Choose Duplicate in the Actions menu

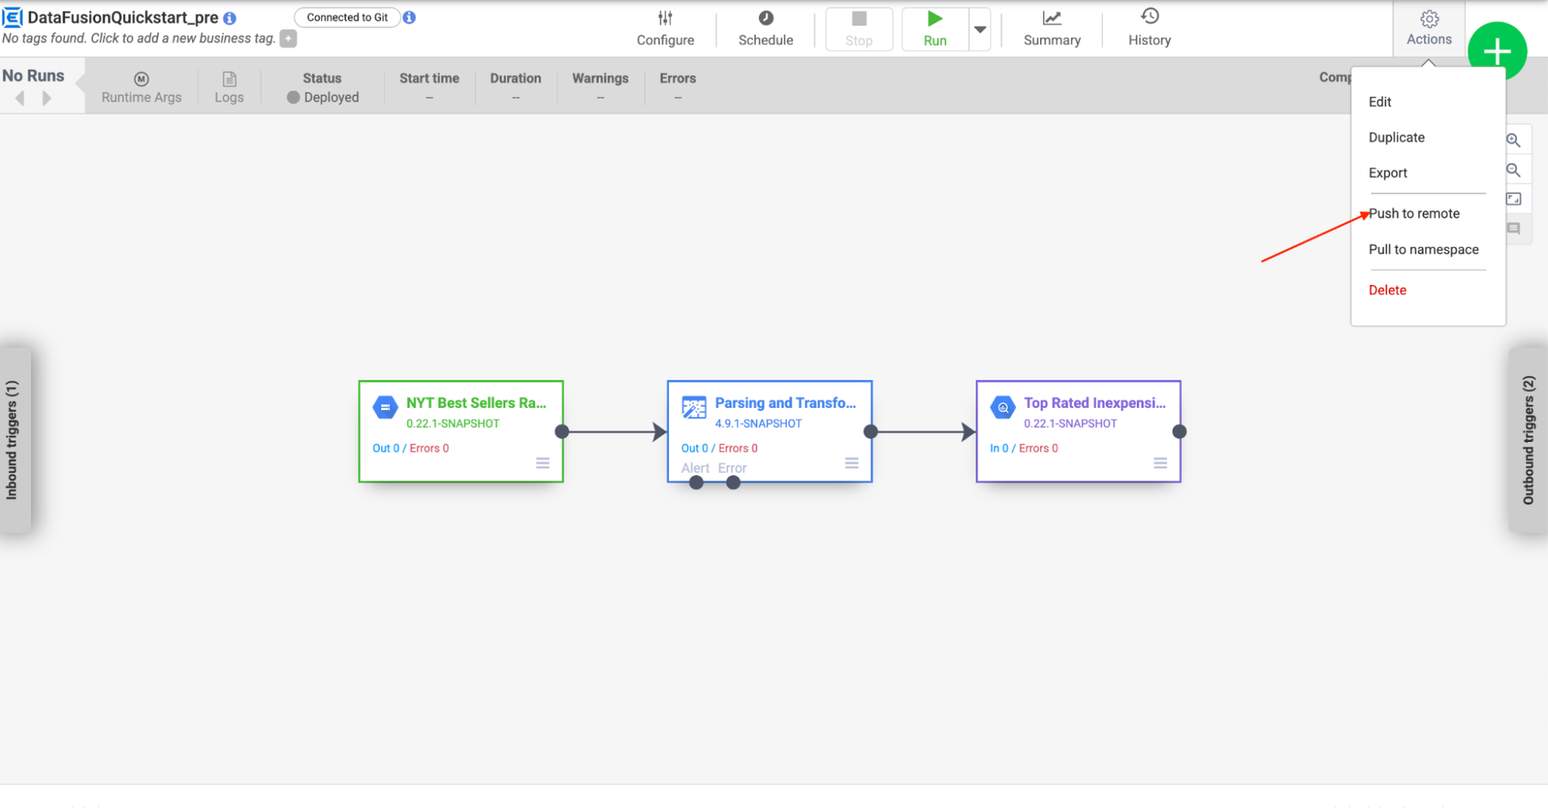(x=1396, y=138)
